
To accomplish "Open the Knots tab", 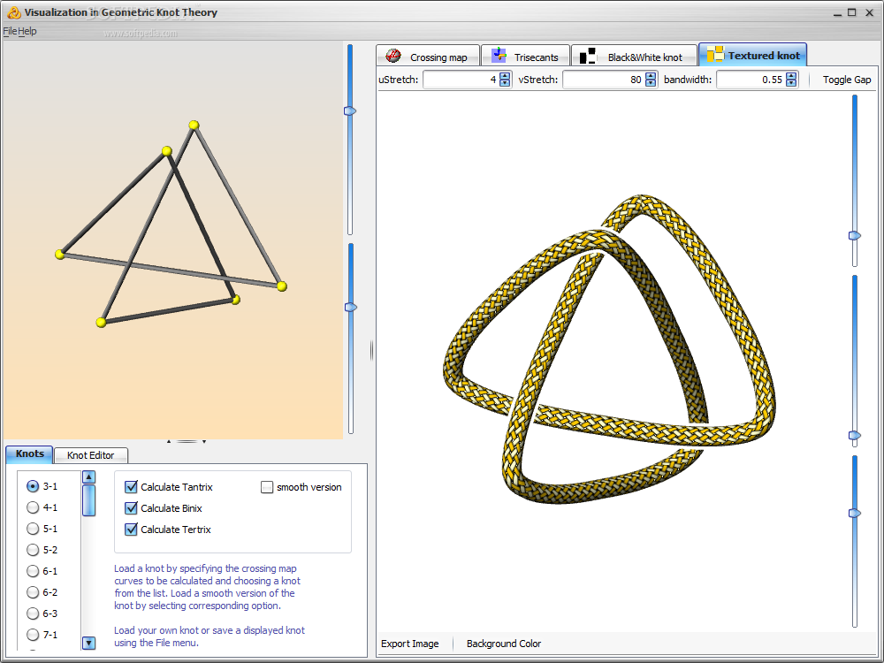I will 29,453.
